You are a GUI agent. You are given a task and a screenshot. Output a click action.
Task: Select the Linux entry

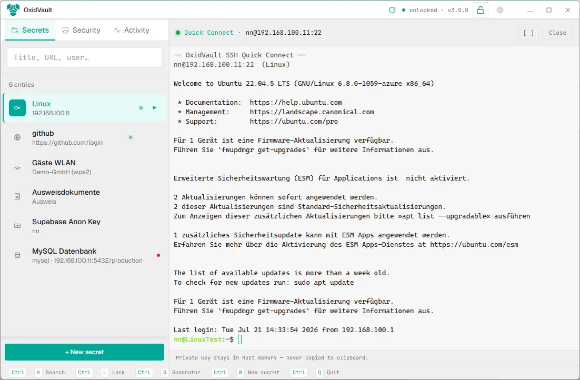click(x=84, y=108)
